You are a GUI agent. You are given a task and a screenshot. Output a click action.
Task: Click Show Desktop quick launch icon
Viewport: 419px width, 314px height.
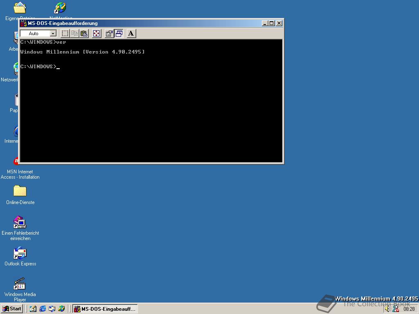[x=33, y=309]
